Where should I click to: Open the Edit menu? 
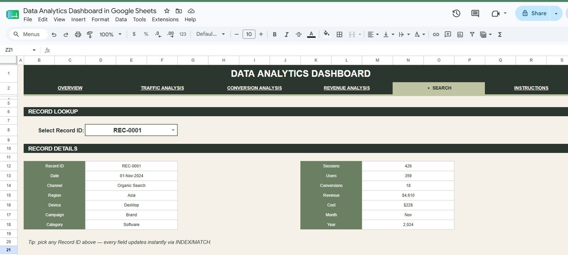pyautogui.click(x=43, y=19)
